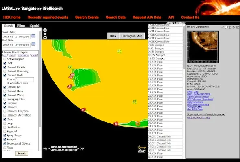Enable the Coronal Dimming checkbox
This screenshot has width=240, height=162.
5,71
